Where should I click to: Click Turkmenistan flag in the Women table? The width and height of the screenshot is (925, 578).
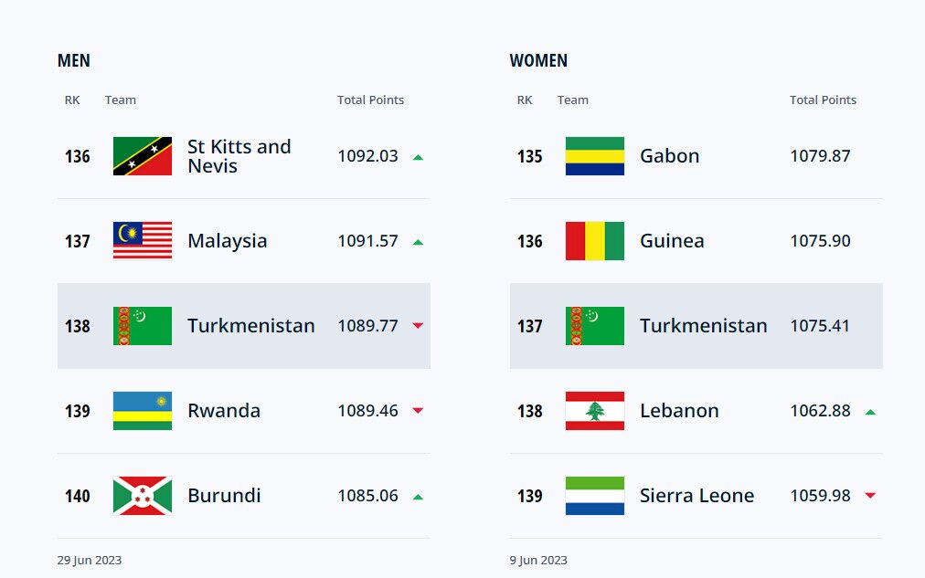[595, 326]
